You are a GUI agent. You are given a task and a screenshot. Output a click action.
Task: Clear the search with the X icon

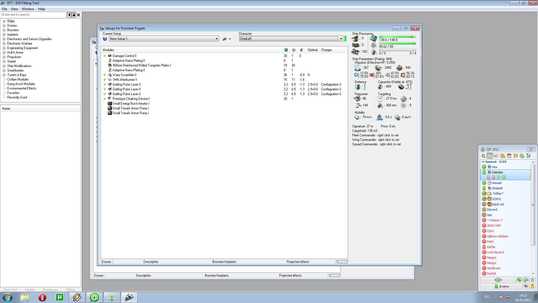click(78, 15)
